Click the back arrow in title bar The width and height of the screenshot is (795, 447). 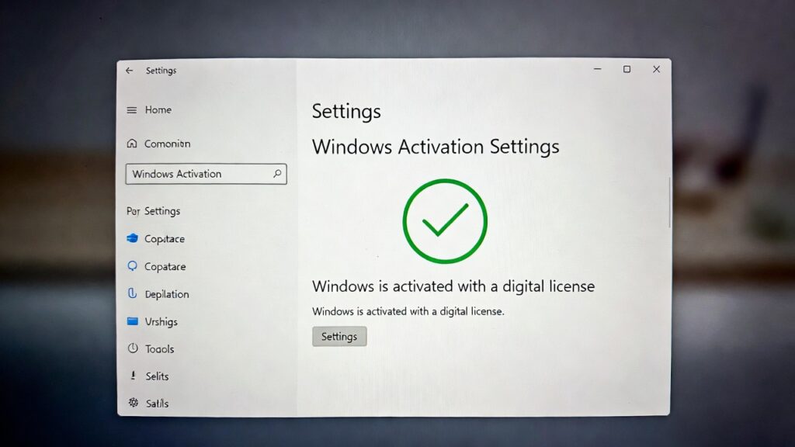129,71
